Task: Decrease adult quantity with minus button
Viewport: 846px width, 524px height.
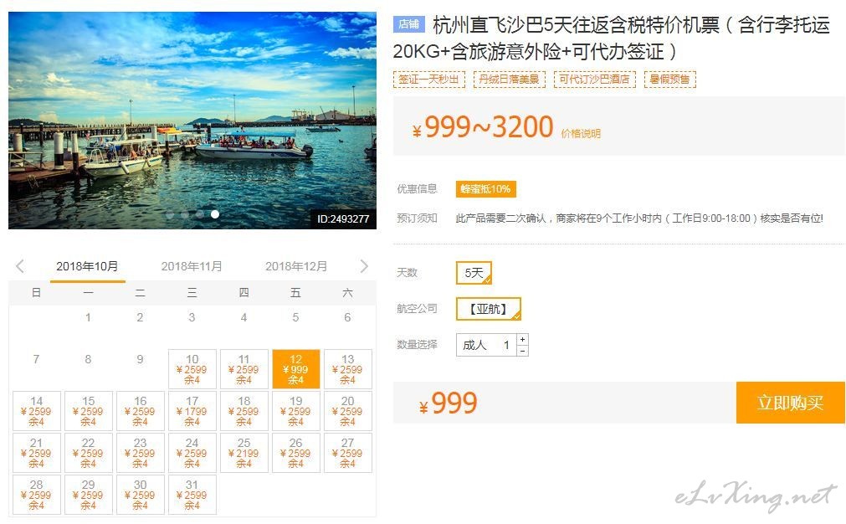Action: tap(522, 351)
